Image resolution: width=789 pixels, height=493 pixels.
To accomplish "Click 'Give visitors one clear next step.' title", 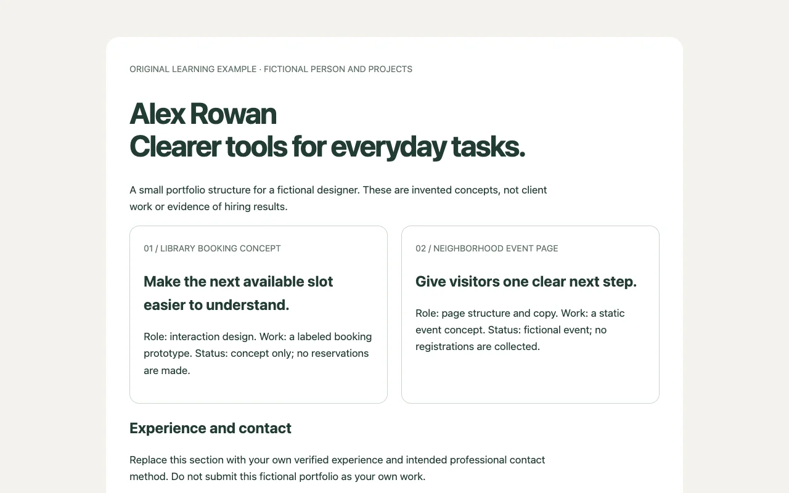I will 526,282.
